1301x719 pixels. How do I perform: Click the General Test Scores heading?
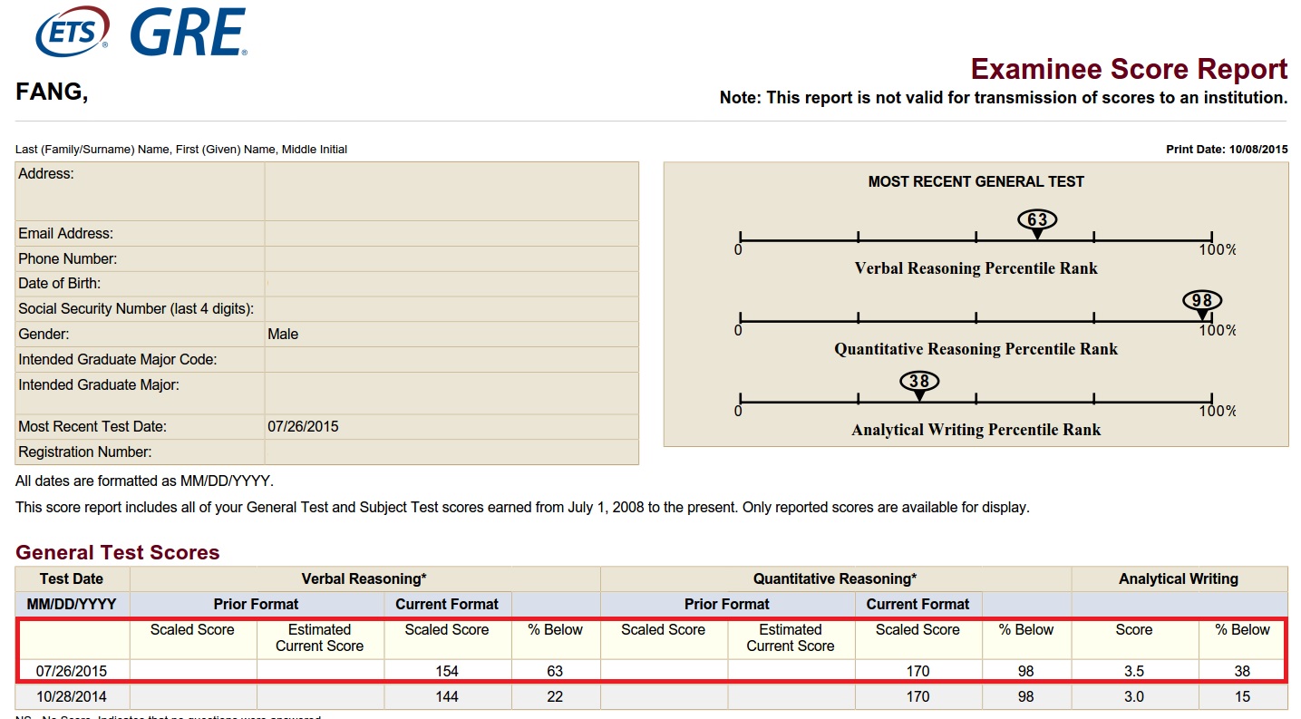click(x=118, y=552)
